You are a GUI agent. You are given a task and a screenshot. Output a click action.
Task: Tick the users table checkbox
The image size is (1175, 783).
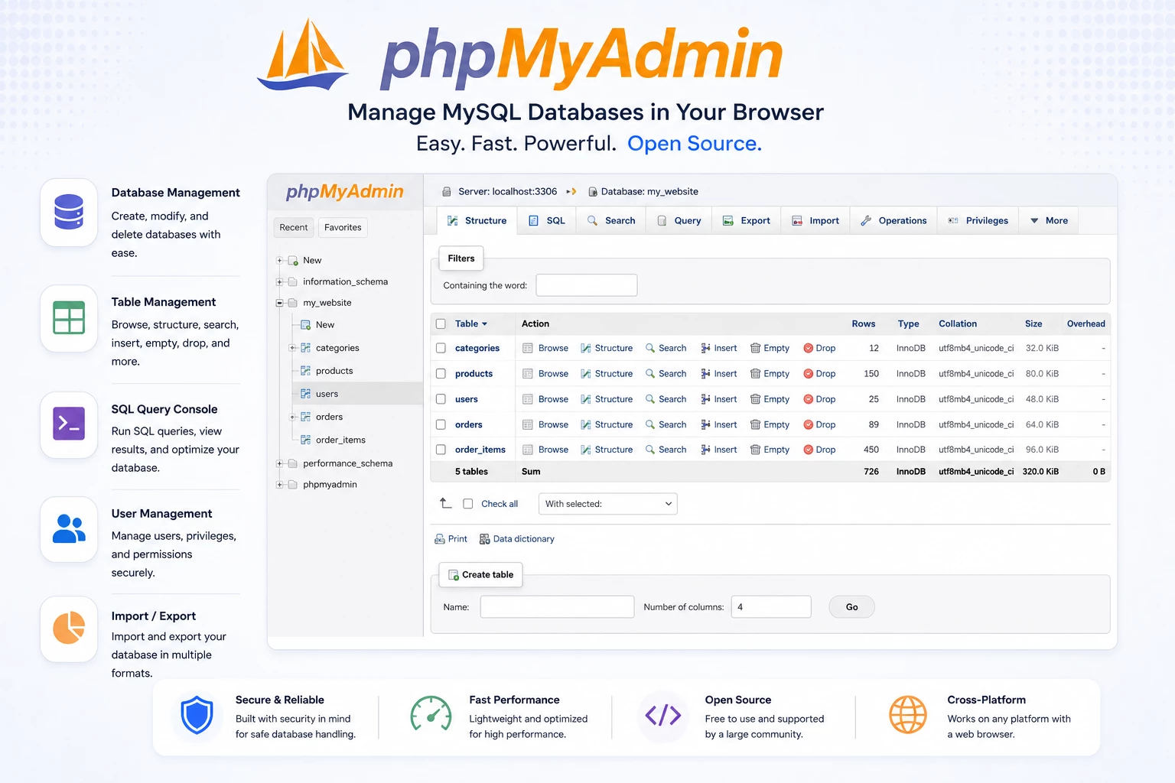pyautogui.click(x=441, y=399)
